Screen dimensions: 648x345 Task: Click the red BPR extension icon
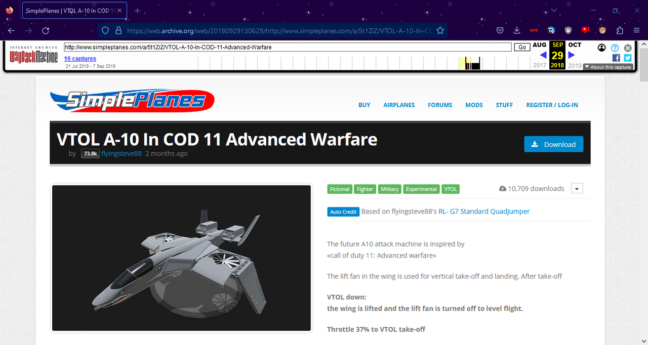pyautogui.click(x=534, y=30)
